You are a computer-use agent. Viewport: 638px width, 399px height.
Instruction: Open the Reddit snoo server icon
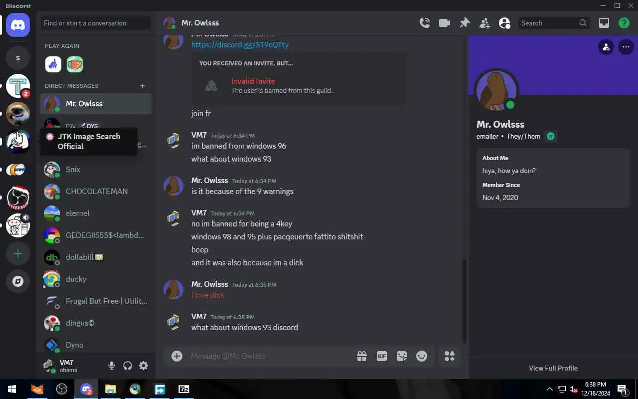18,226
